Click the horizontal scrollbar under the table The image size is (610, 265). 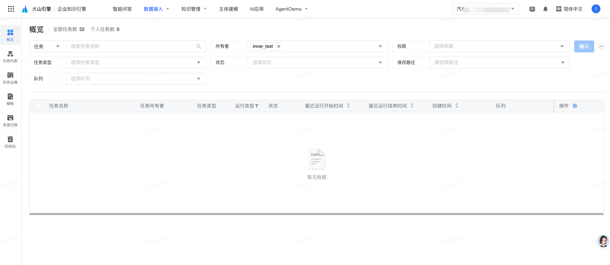tap(316, 214)
